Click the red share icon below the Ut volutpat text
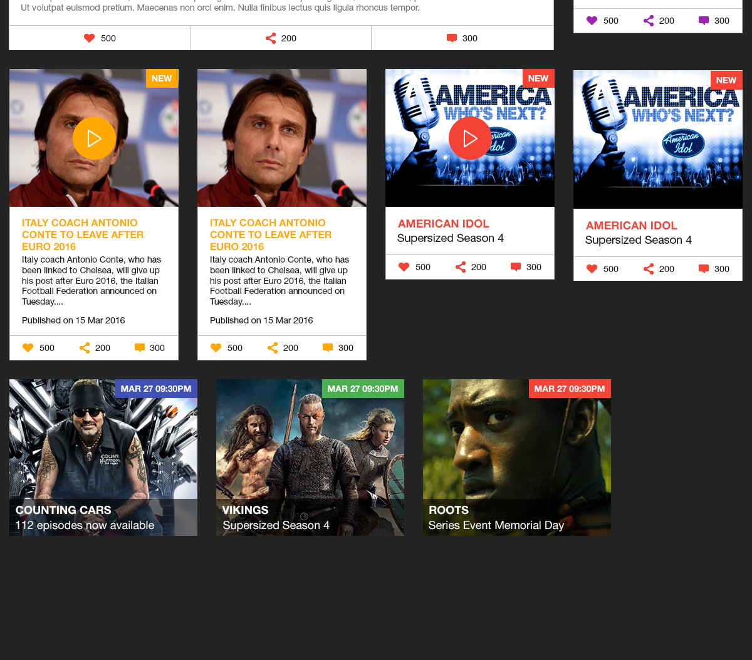Screen dimensions: 752x660 [271, 38]
